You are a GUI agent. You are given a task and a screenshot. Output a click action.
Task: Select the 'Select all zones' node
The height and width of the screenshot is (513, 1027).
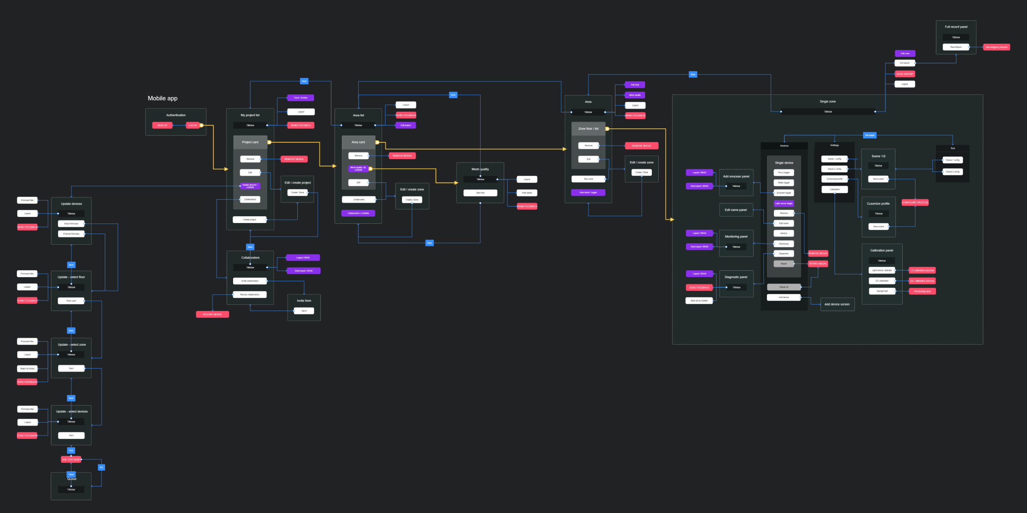27,368
